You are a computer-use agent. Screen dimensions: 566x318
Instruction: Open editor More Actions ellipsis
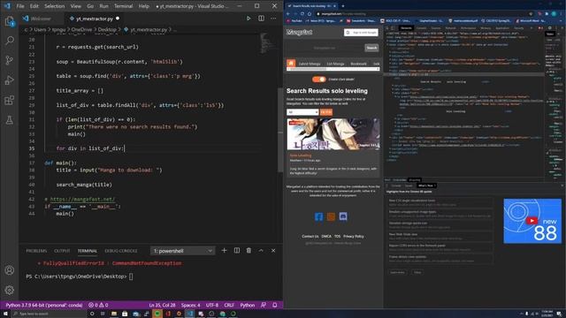(x=273, y=18)
